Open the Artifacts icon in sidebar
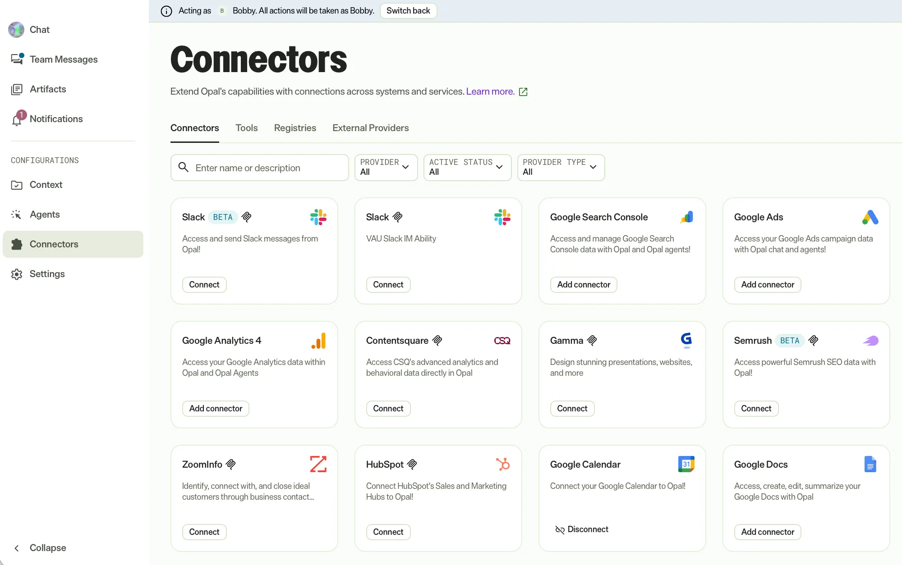The width and height of the screenshot is (902, 565). pos(17,89)
